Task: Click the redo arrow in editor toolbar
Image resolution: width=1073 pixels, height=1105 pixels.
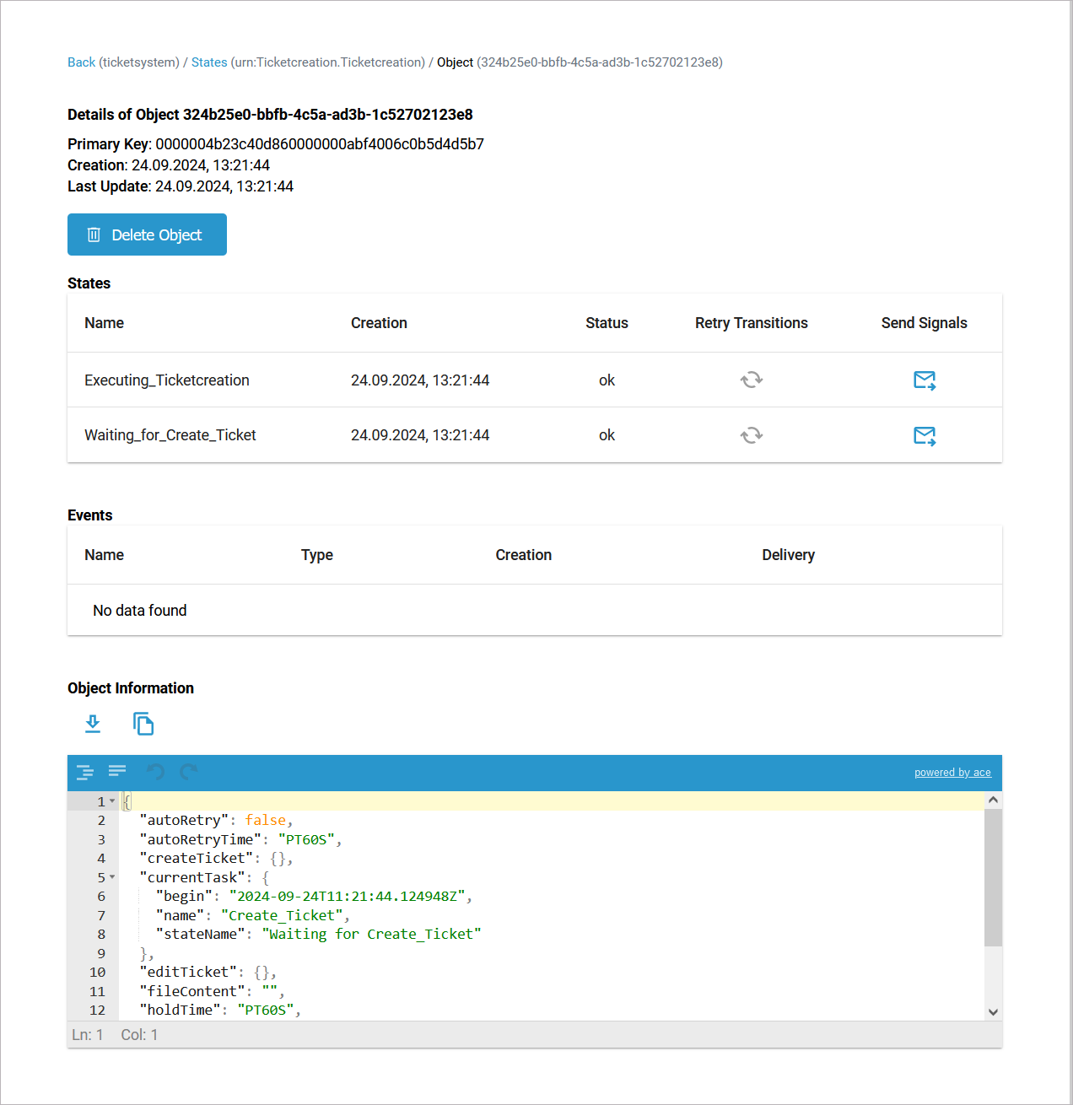Action: tap(189, 772)
